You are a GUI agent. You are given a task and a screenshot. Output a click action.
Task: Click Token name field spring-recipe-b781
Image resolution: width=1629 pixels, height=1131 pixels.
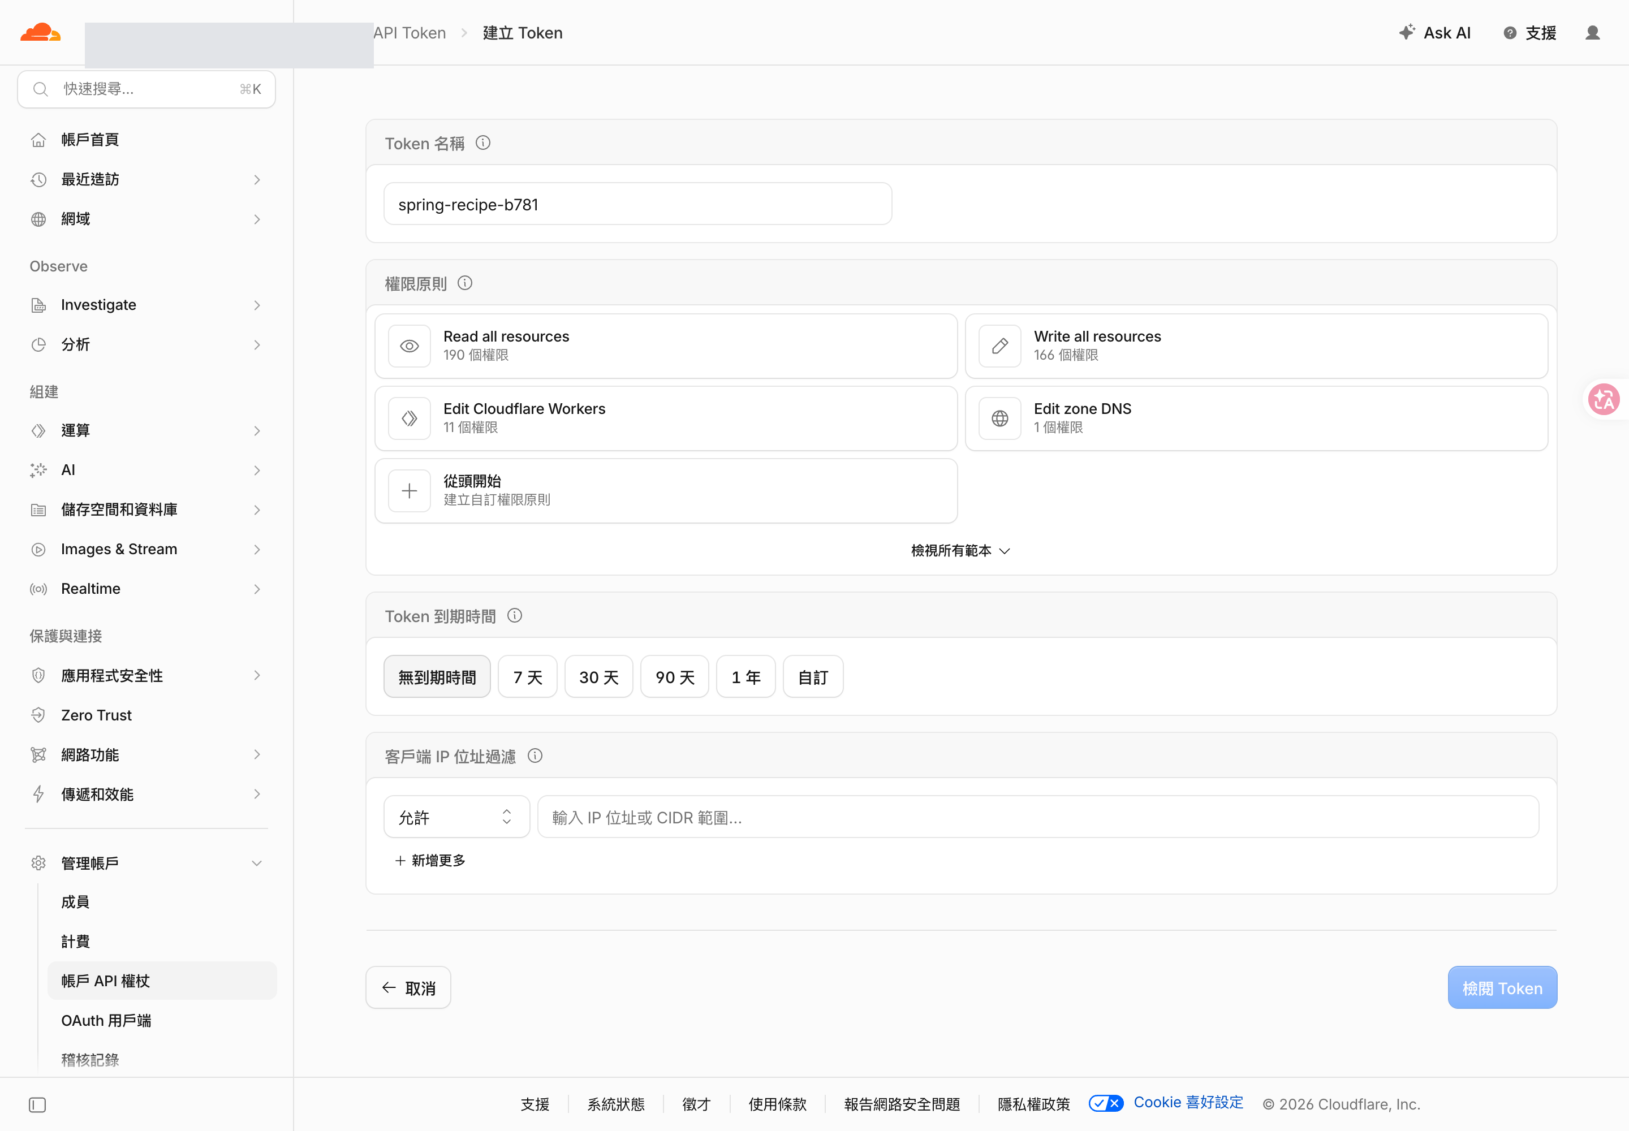pyautogui.click(x=637, y=204)
